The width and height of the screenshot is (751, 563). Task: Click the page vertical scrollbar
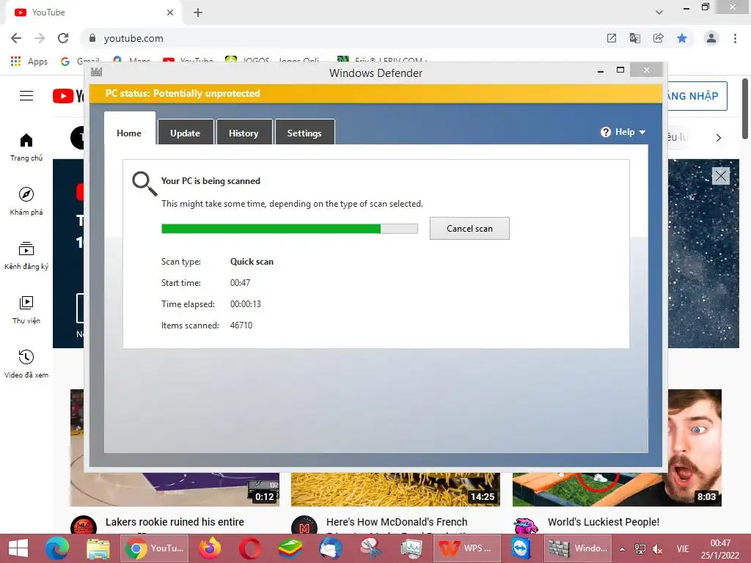point(745,108)
